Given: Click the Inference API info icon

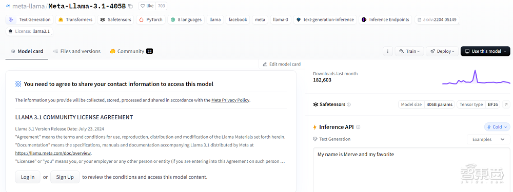Looking at the screenshot, I should pyautogui.click(x=358, y=127).
